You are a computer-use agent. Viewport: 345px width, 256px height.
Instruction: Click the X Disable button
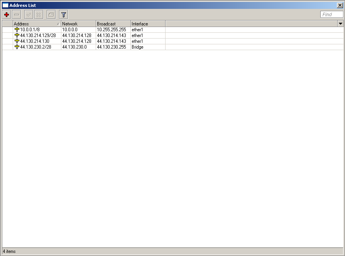point(39,15)
